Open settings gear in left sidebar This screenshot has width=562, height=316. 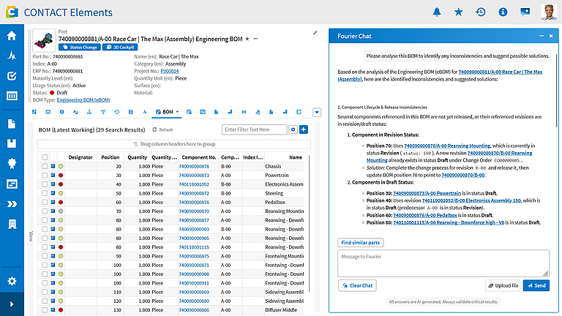[12, 281]
